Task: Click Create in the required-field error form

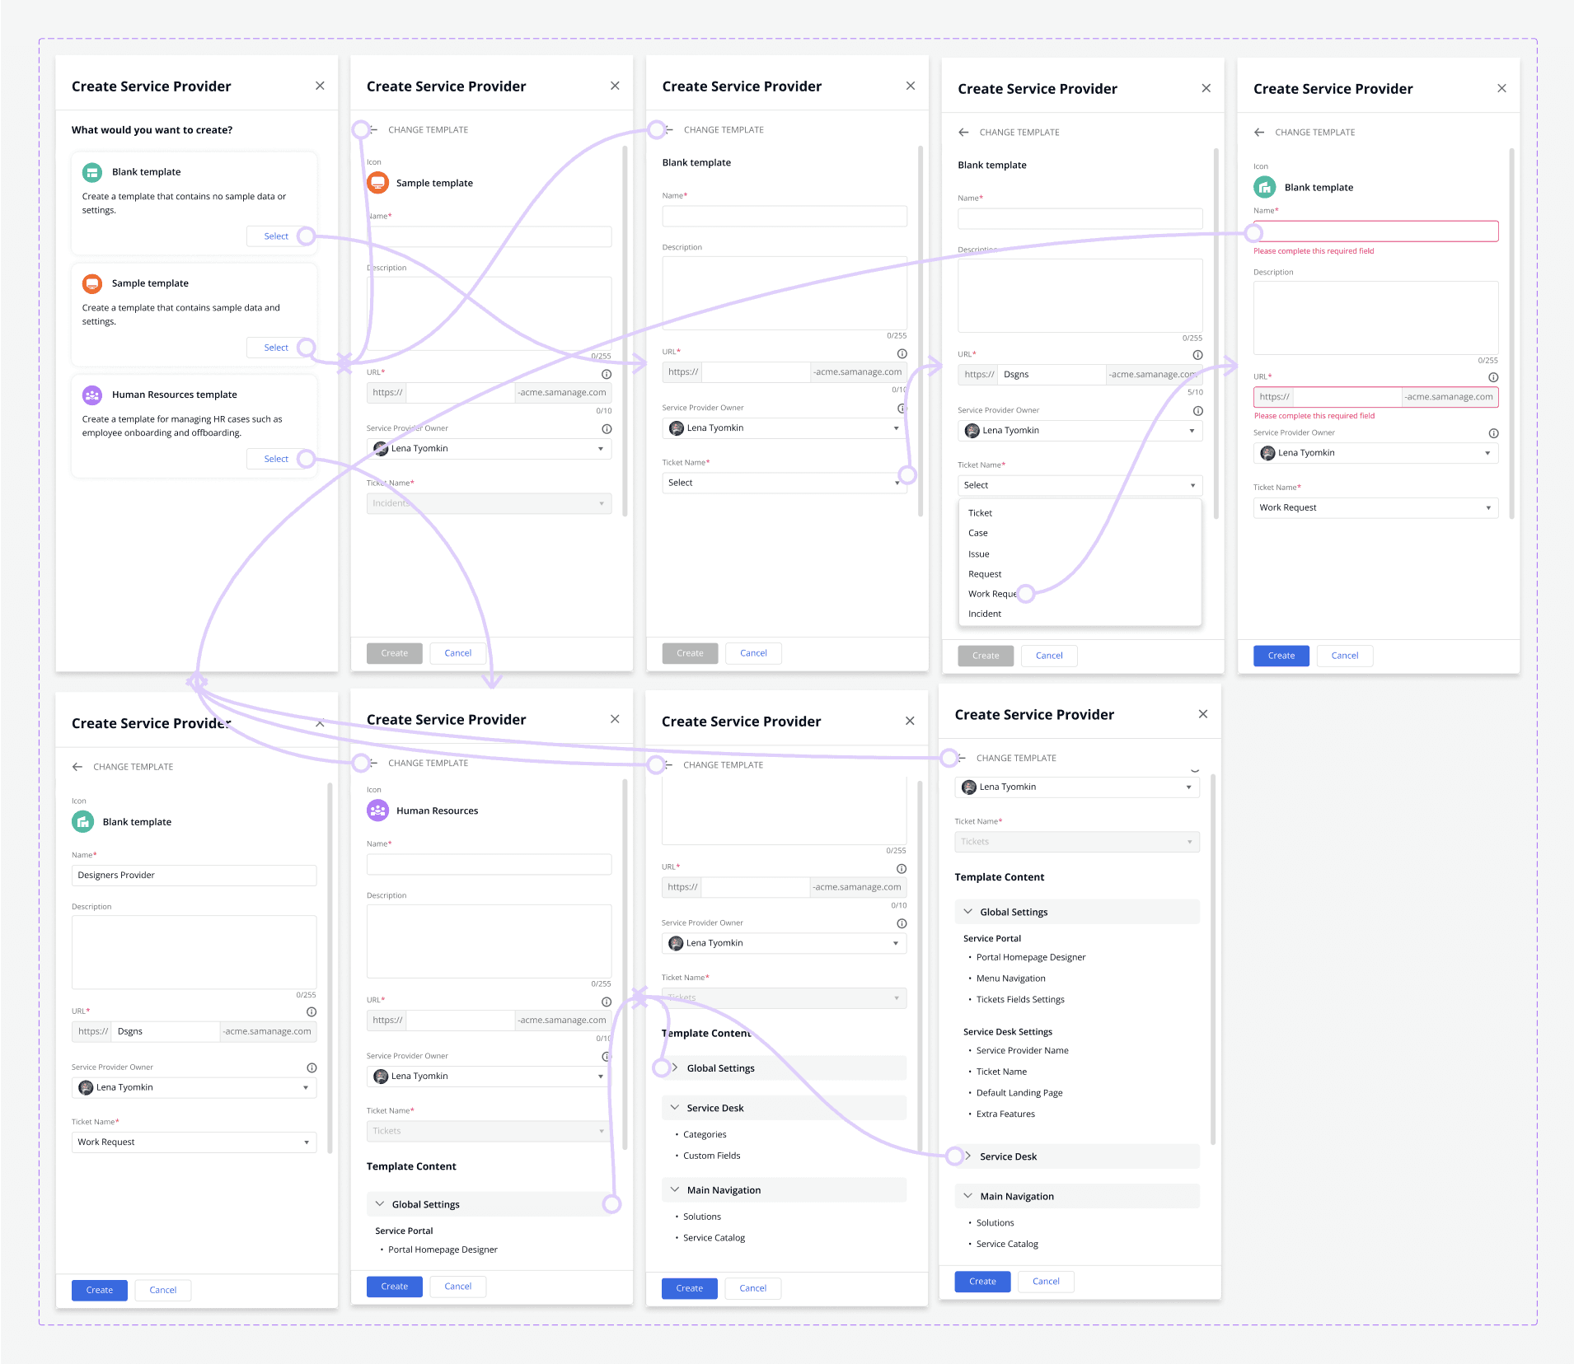Action: click(1281, 656)
